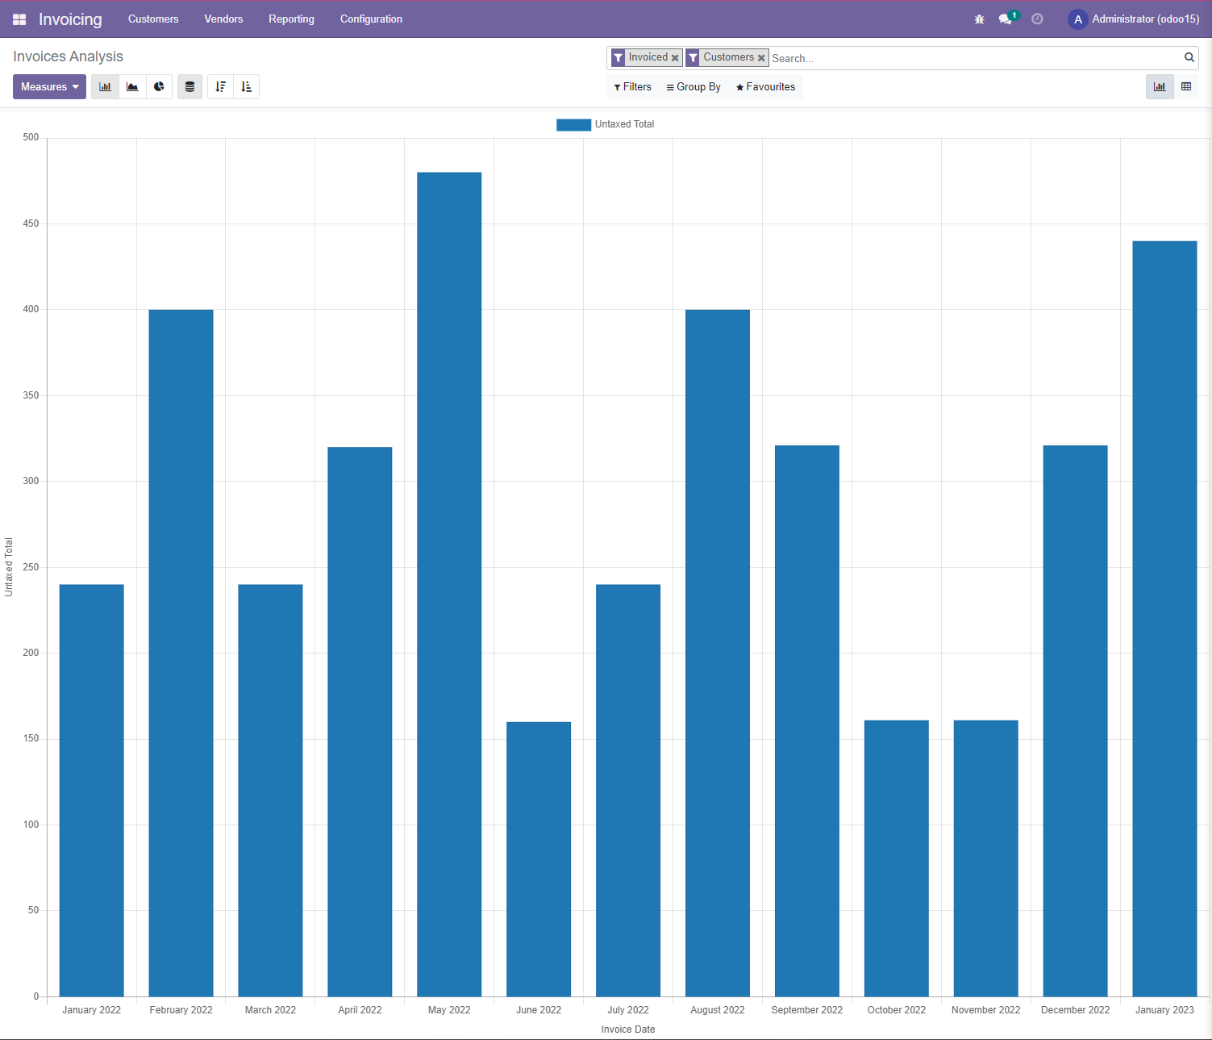Click the February 2022 bar
Viewport: 1212px width, 1040px height.
(181, 654)
